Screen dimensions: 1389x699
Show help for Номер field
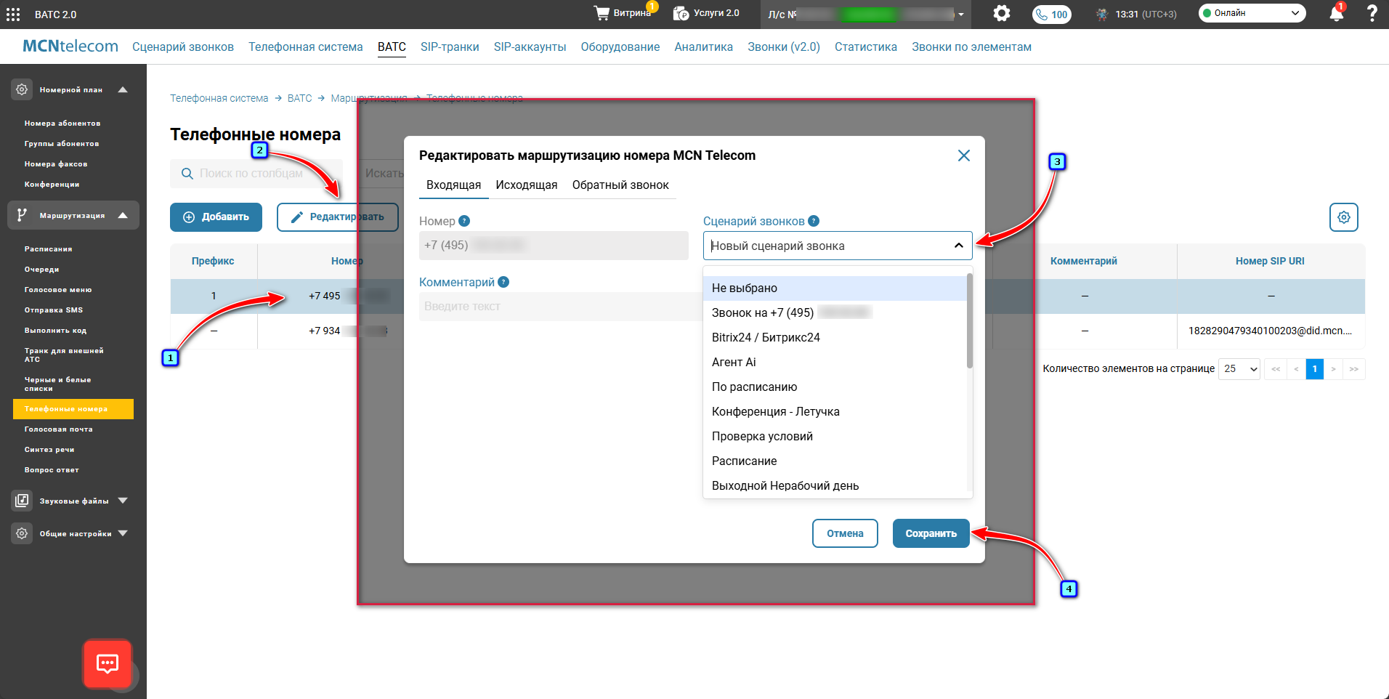pyautogui.click(x=464, y=221)
